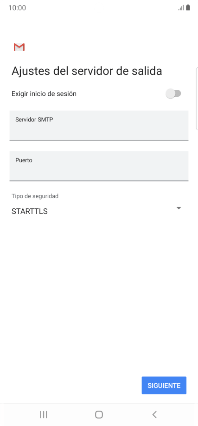Select the STARTTLS security type value
198x426 pixels.
click(30, 211)
